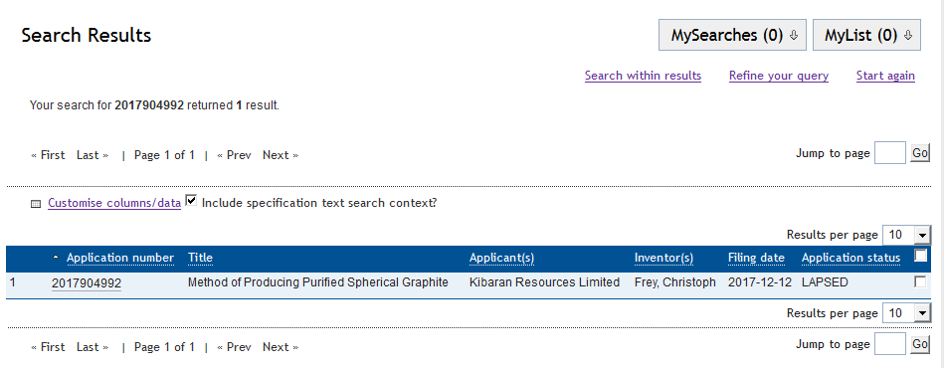Toggle Include specification text search context checkbox
This screenshot has height=368, width=944.
[x=191, y=201]
